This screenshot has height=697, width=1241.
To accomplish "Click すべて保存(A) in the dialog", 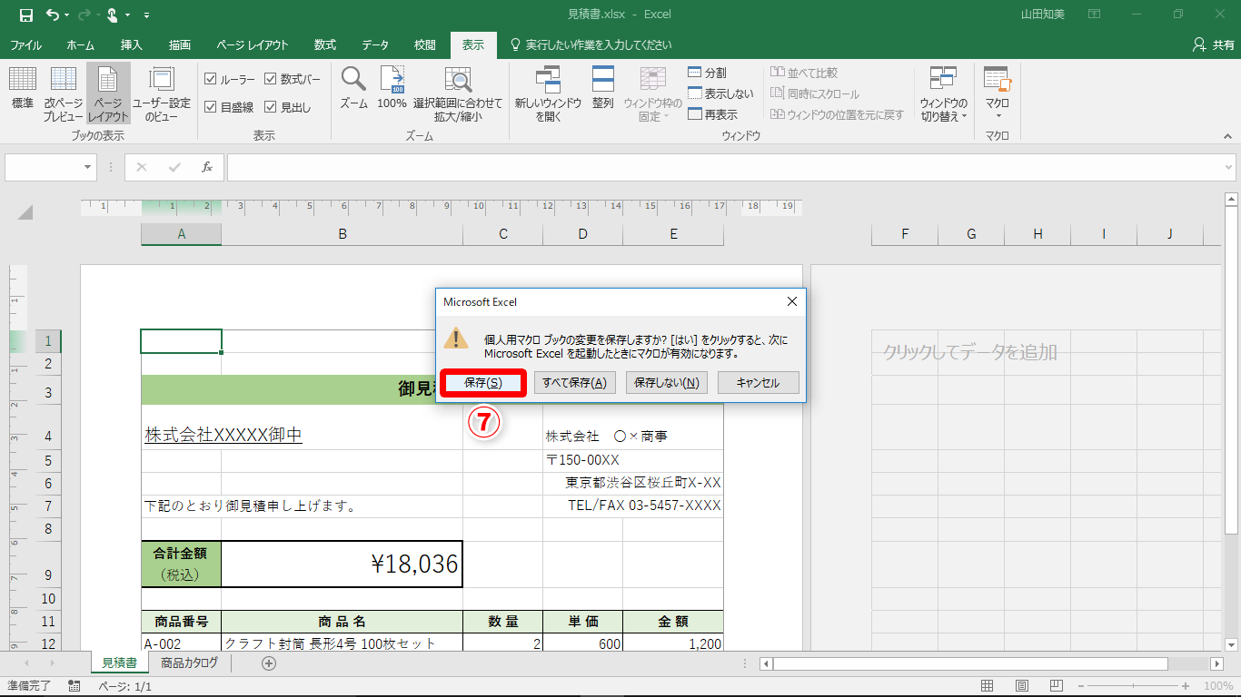I will coord(574,383).
